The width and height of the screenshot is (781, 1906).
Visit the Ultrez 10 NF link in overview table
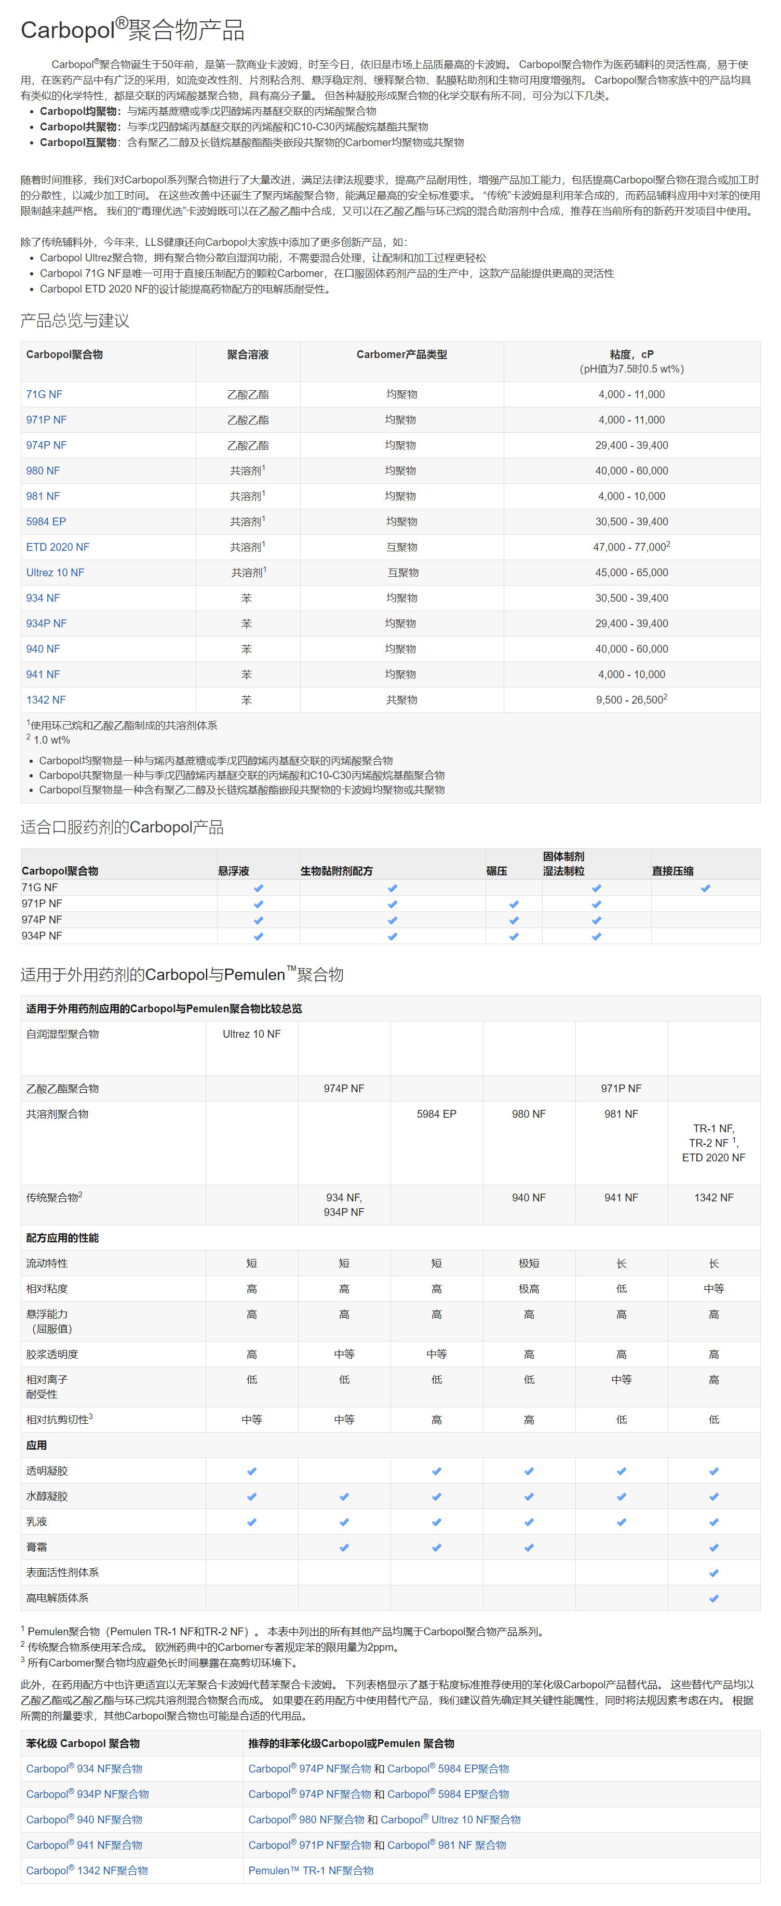coord(56,573)
